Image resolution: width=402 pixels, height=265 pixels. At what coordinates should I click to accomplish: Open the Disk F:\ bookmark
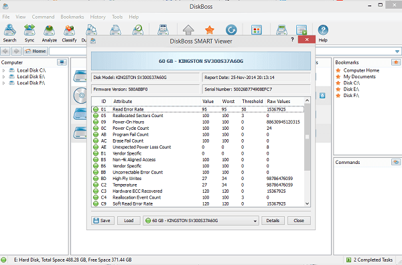(351, 96)
